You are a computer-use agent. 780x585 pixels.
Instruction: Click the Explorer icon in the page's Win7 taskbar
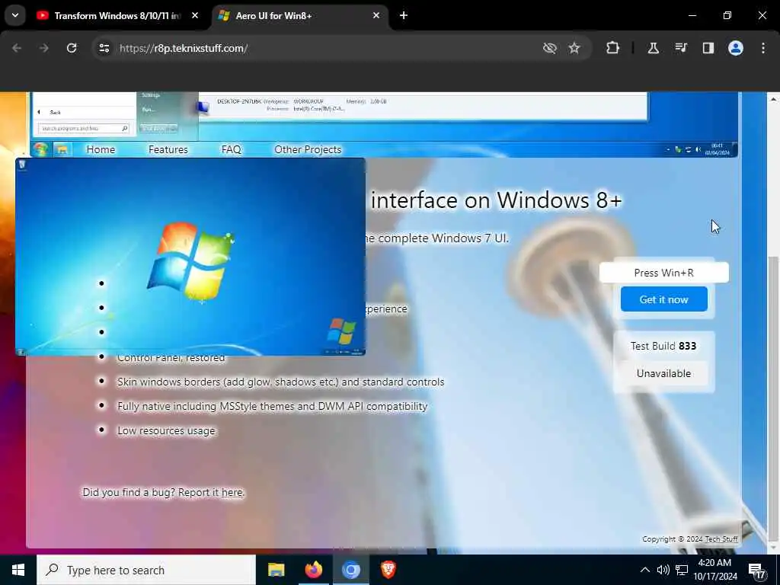point(62,149)
